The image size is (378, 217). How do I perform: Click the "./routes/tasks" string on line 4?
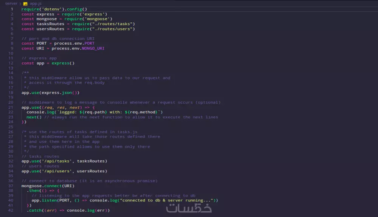click(x=112, y=24)
